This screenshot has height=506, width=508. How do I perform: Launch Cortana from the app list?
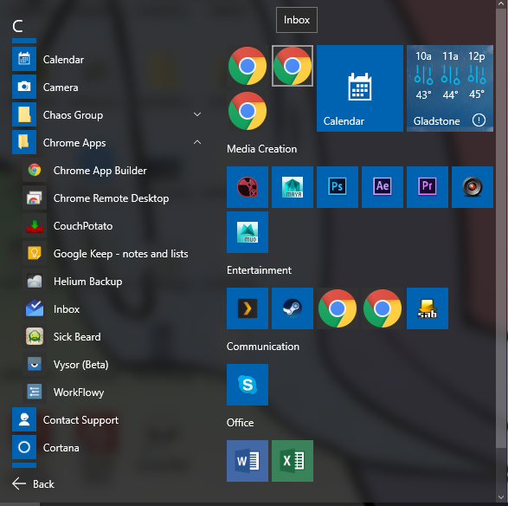point(107,448)
